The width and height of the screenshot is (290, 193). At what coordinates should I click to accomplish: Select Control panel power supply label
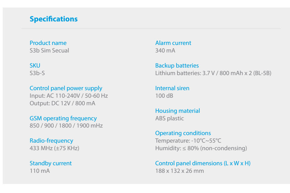tap(66, 88)
